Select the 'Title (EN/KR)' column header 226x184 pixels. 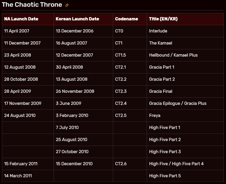pyautogui.click(x=163, y=19)
